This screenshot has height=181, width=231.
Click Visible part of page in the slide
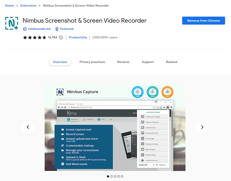click(153, 117)
